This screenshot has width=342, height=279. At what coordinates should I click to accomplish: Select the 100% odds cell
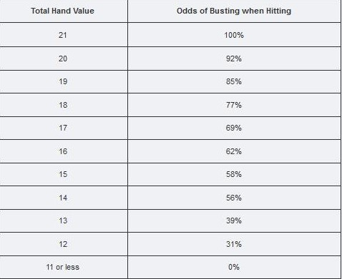point(234,35)
